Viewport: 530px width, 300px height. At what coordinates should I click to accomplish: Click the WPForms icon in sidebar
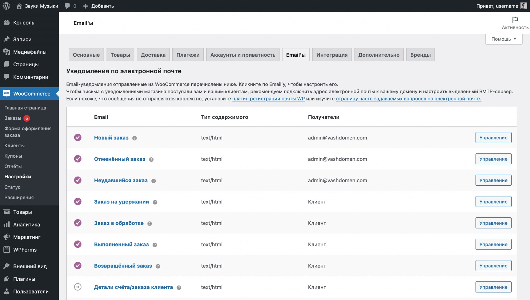(6, 250)
